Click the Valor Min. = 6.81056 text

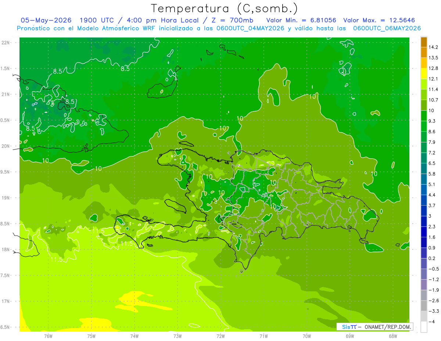[301, 20]
